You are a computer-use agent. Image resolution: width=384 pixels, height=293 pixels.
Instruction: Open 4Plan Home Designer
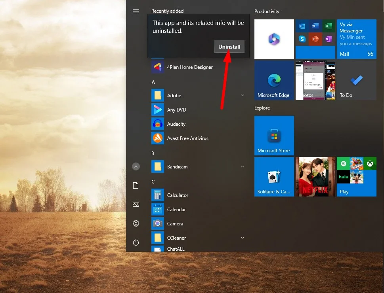(x=190, y=67)
